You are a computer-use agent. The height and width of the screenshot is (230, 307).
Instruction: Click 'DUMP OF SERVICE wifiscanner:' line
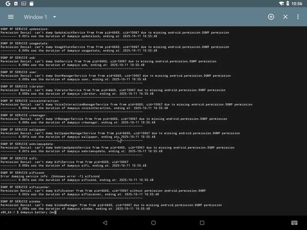pyautogui.click(x=25, y=187)
